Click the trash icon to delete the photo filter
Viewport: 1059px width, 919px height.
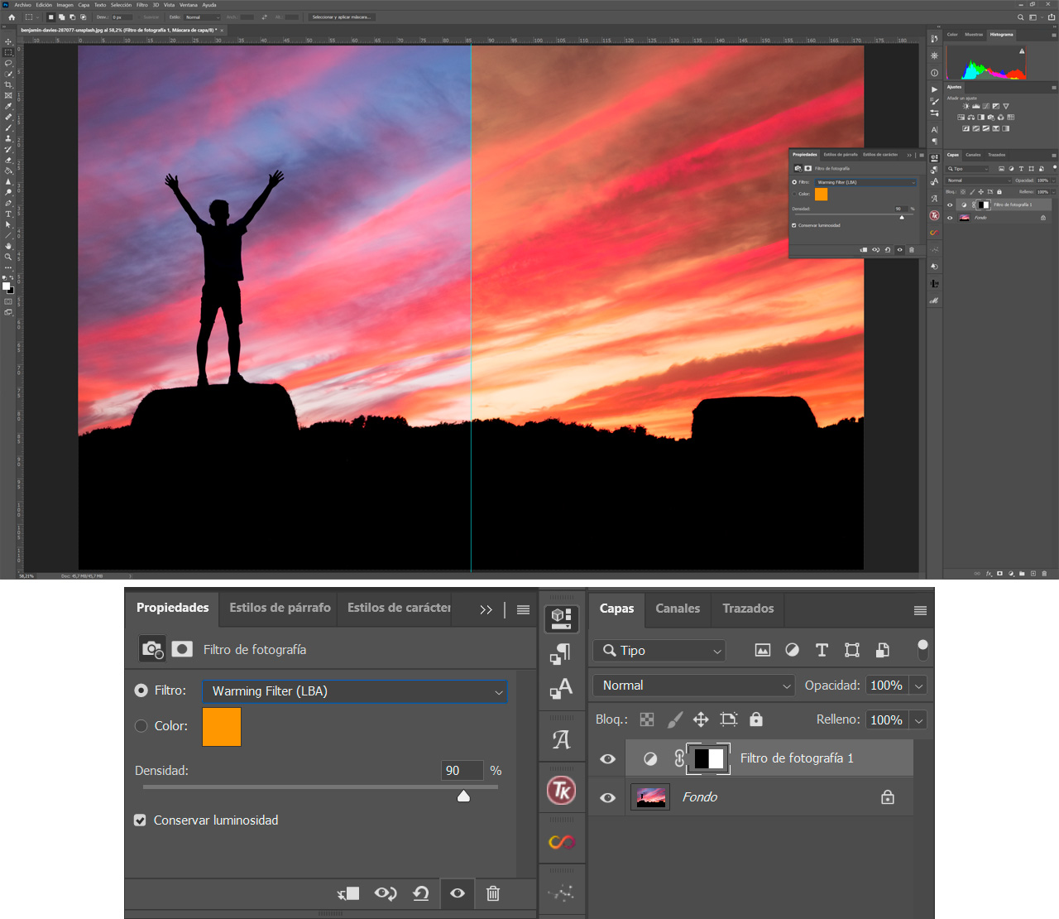[493, 893]
